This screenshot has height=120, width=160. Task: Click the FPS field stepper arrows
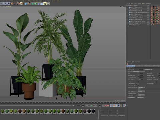[x=143, y=74]
